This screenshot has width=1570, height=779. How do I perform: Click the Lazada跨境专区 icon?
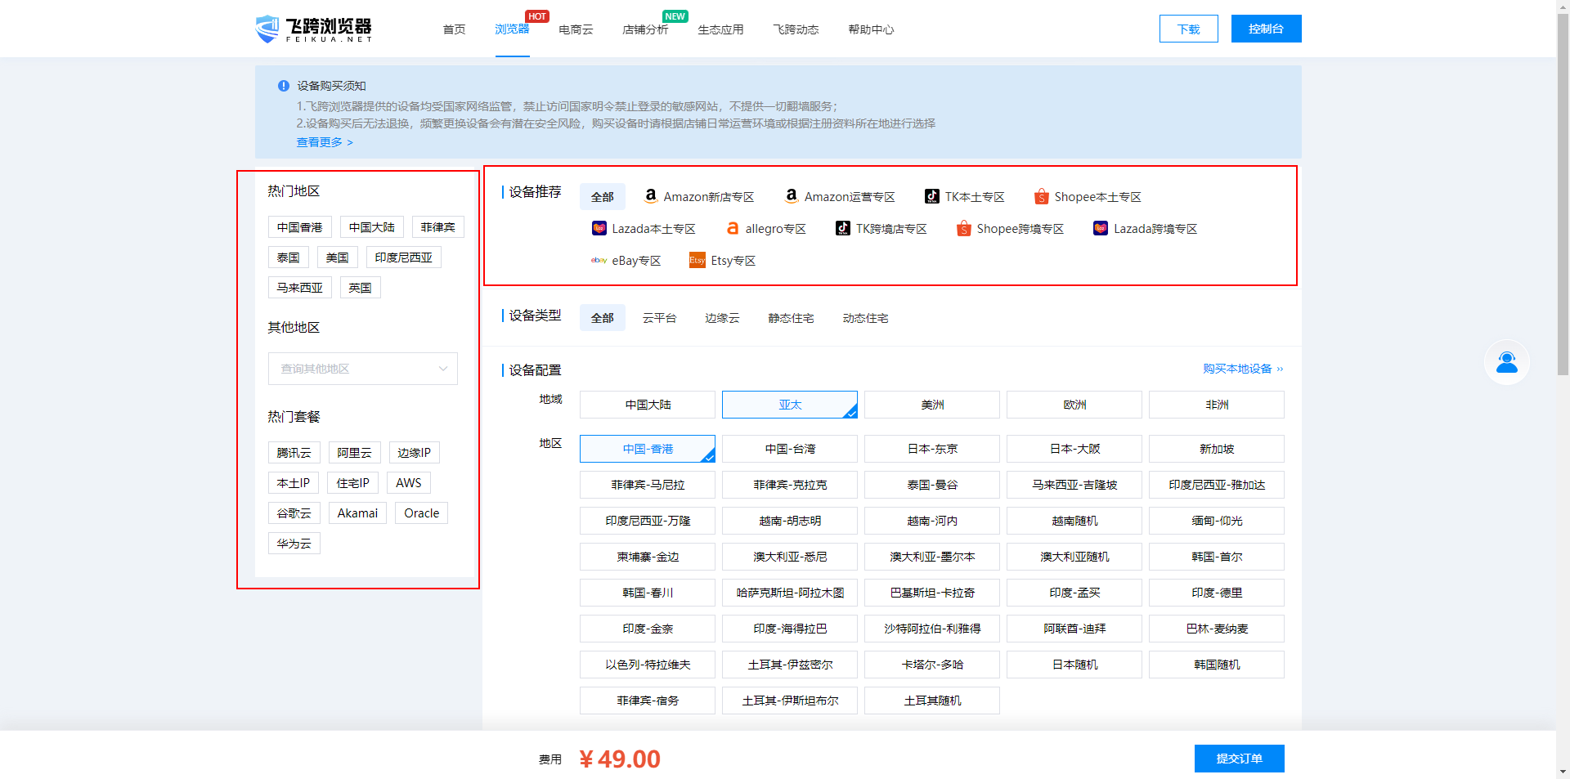click(1101, 228)
